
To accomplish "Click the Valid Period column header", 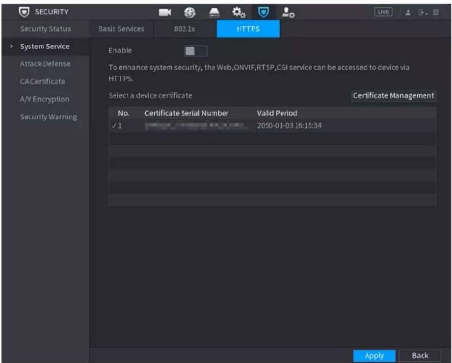I will point(277,113).
